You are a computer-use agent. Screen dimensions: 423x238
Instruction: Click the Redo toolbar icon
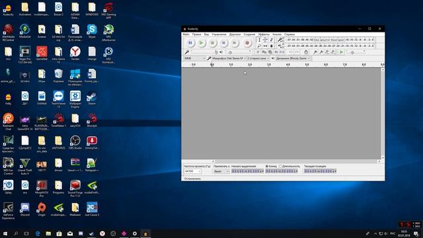tap(297, 52)
